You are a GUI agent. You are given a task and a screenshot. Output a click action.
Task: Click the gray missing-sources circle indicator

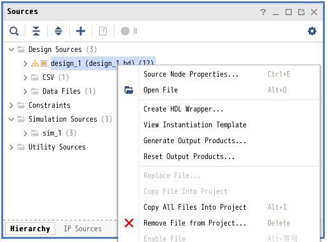tap(125, 31)
